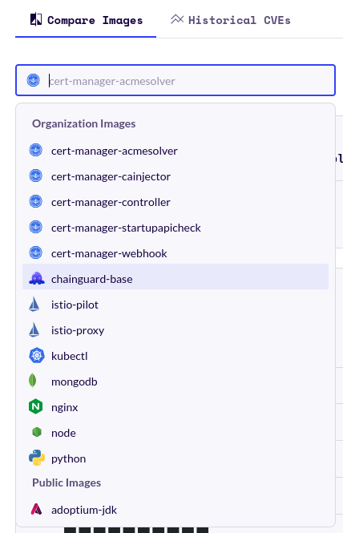Screen dimensions: 343x533
Task: Select cert-manager-startupapicheck entry
Action: [x=176, y=228]
